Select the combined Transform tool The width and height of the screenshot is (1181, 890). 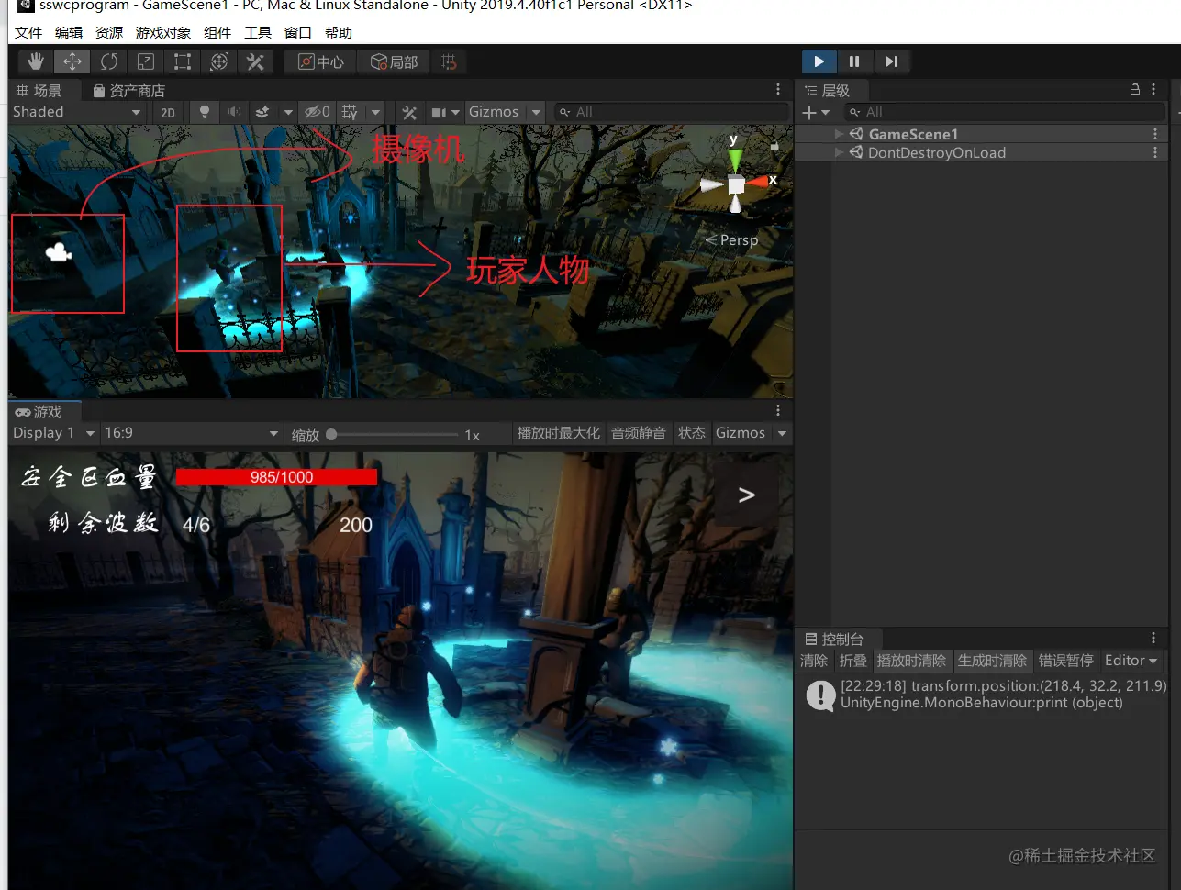219,61
